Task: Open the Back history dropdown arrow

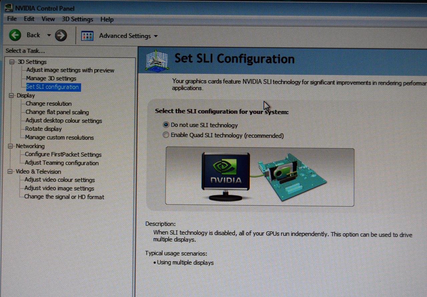Action: coord(49,35)
